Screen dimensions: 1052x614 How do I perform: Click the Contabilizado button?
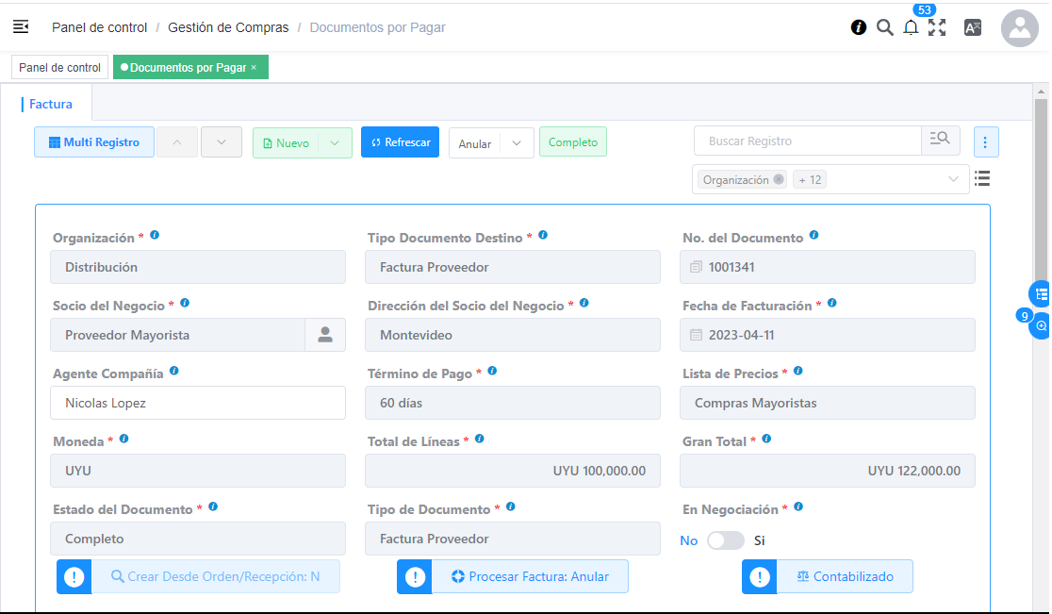tap(844, 576)
